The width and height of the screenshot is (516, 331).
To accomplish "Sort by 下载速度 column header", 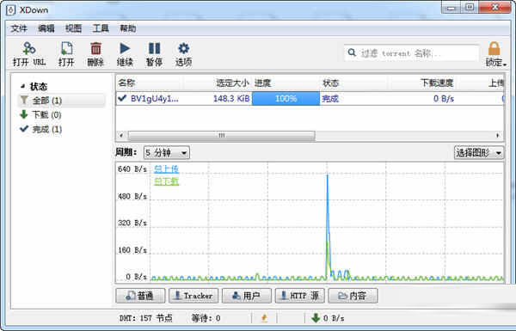I will click(x=437, y=83).
